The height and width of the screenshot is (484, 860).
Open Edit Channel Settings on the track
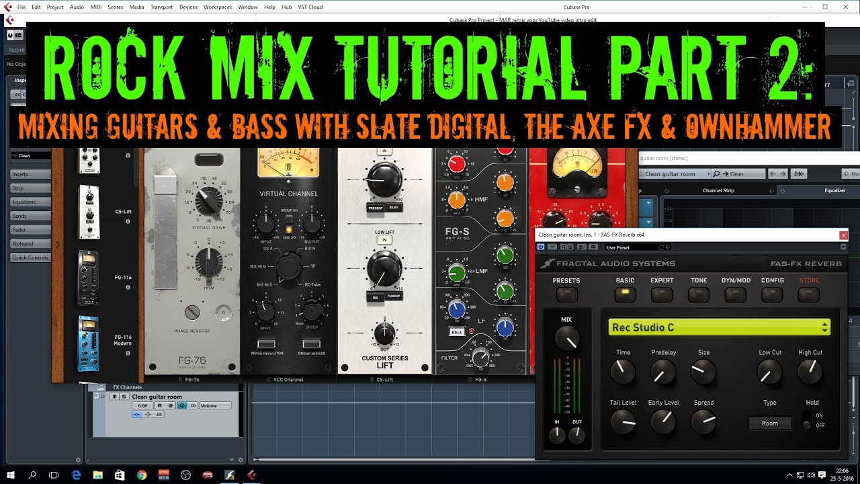[x=182, y=405]
